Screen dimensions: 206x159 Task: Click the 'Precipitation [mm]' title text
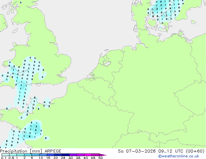pos(21,151)
